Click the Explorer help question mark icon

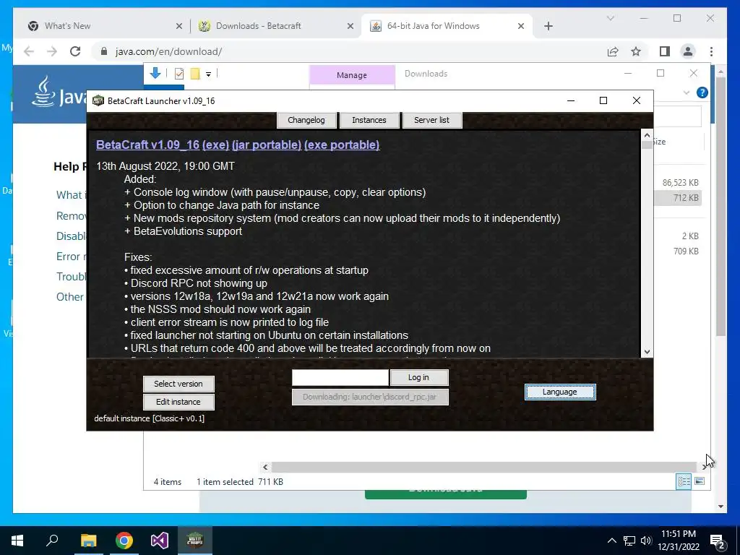click(x=702, y=92)
